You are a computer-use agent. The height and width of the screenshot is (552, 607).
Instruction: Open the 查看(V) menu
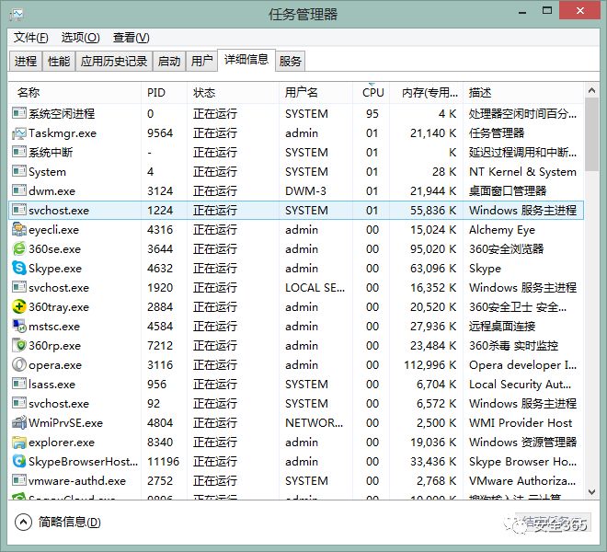coord(131,38)
